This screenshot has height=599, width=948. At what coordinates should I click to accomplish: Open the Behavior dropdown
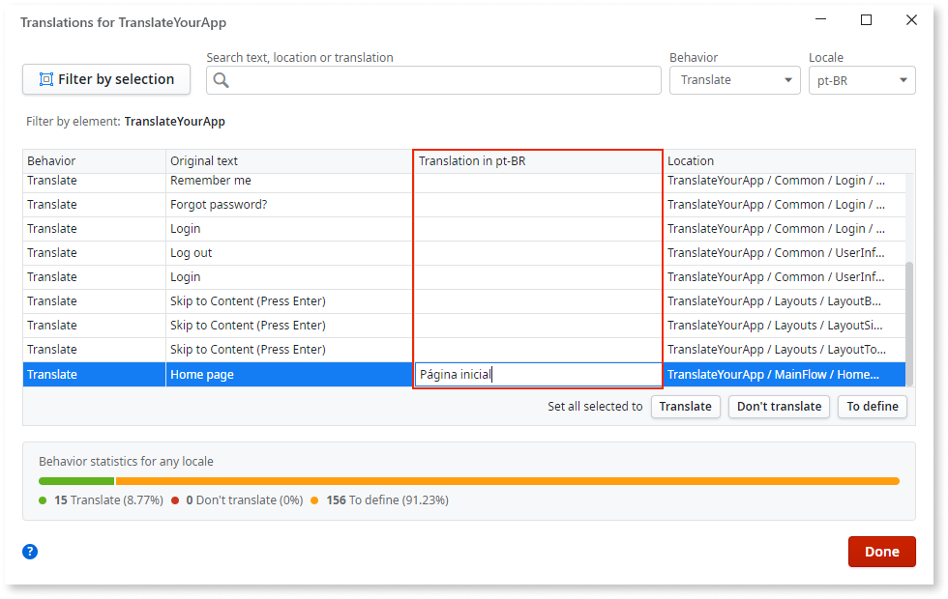tap(734, 80)
